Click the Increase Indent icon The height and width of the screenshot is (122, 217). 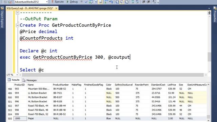click(x=148, y=2)
